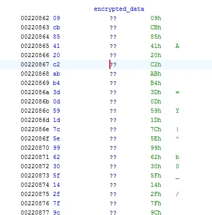
Task: Select byte value 3d in bytes column
Action: click(56, 92)
